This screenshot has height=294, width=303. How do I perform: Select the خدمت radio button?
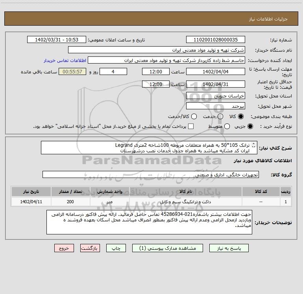pos(220,116)
